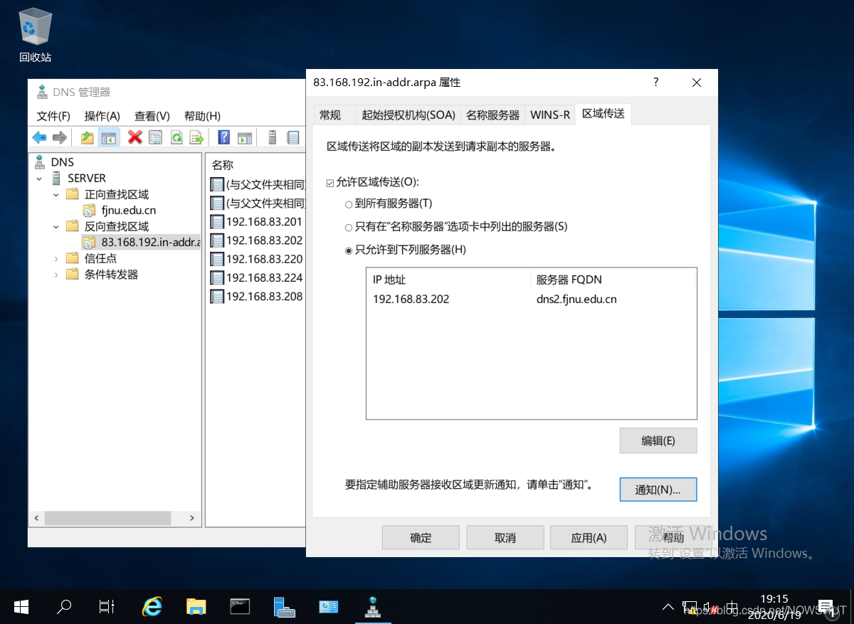854x624 pixels.
Task: Click the Up one level folder icon
Action: click(87, 137)
